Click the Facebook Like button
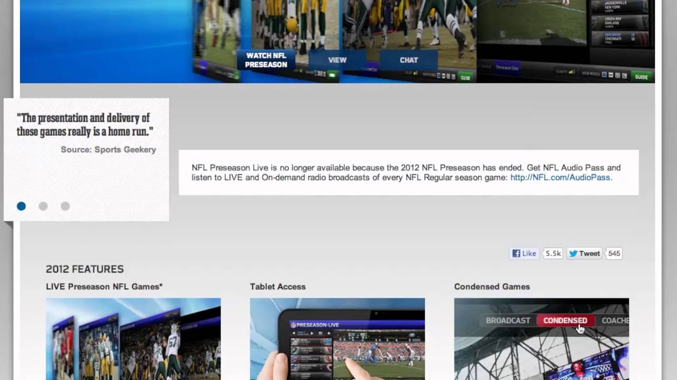The width and height of the screenshot is (677, 380). click(524, 253)
